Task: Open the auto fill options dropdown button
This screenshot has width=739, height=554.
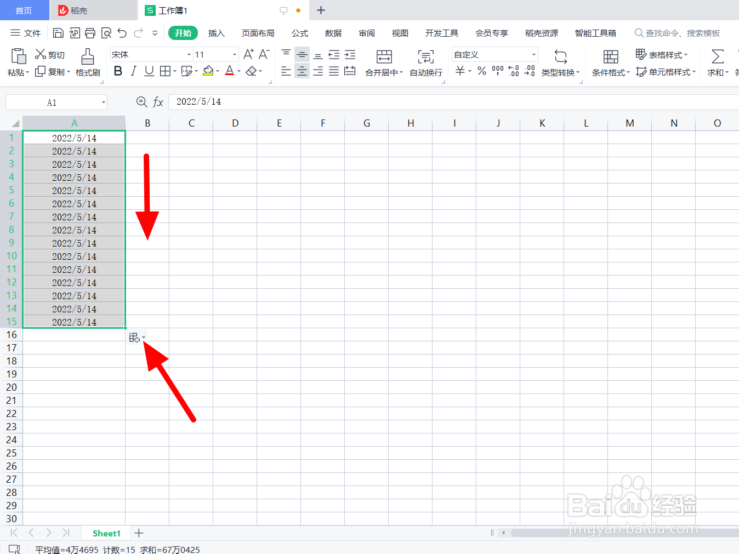Action: 138,338
